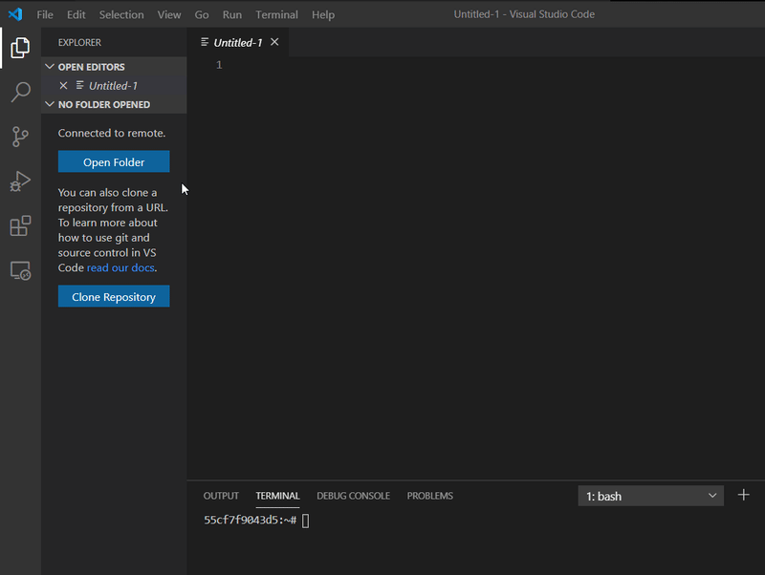Screen dimensions: 765x575
Task: Click the VS Code logo icon
Action: pos(15,14)
